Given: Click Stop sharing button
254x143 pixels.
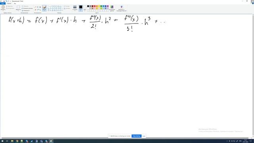Looking at the screenshot, I should (x=137, y=136).
